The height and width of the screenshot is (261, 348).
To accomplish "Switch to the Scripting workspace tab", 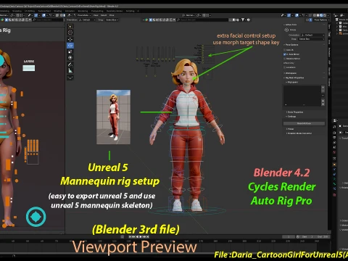I will 130,11.
